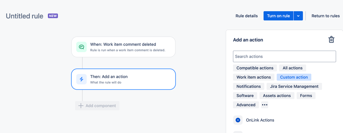Focus the Search actions field
343x133 pixels.
click(284, 56)
